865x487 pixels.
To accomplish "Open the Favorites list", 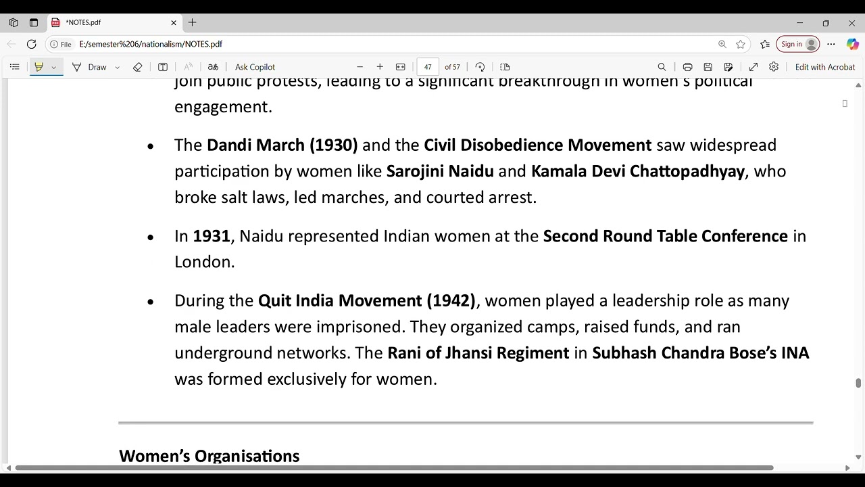I will pyautogui.click(x=765, y=44).
